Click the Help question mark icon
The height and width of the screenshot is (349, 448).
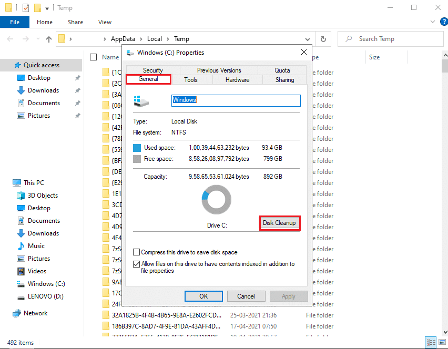tap(444, 22)
